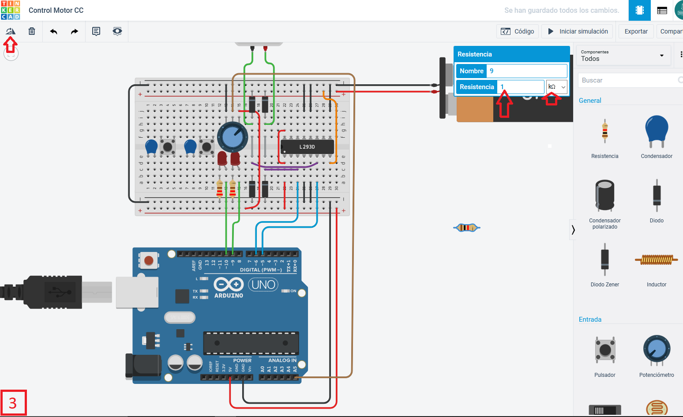The width and height of the screenshot is (683, 417).
Task: Open the Código editor
Action: click(518, 31)
